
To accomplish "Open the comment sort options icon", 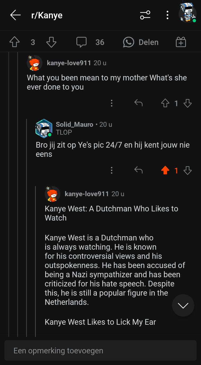I will (145, 15).
